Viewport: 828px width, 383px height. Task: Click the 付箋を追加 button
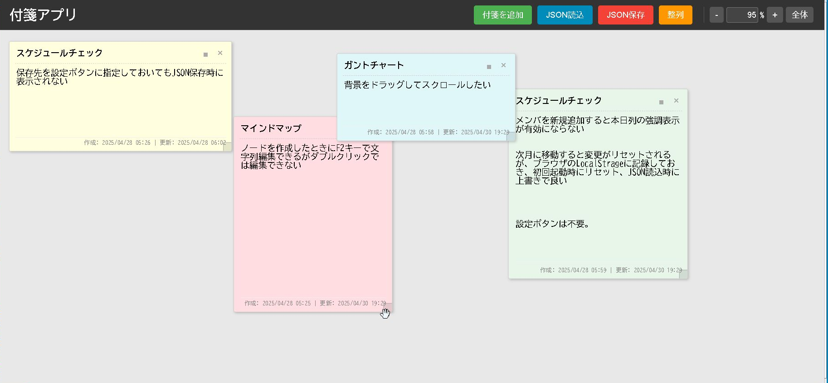pos(502,15)
